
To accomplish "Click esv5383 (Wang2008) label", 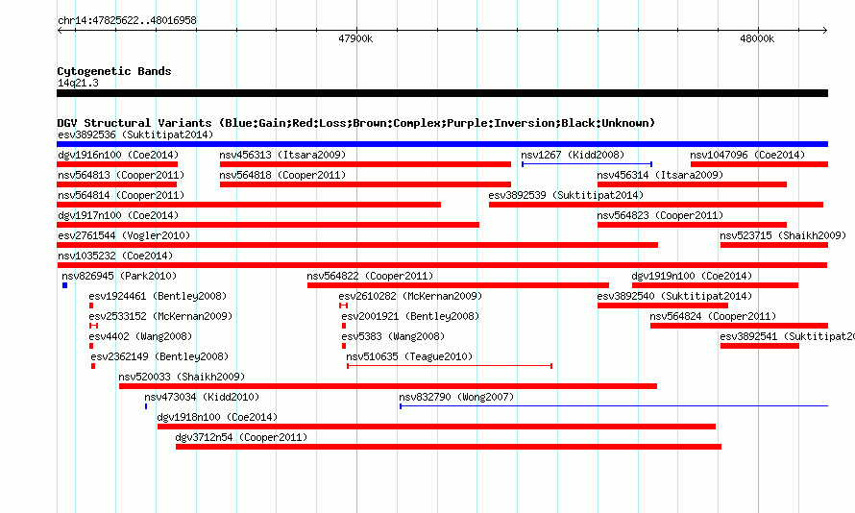I will tap(393, 336).
